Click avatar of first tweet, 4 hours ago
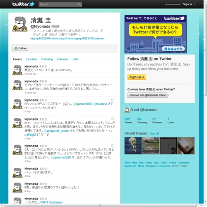207x207 pixels. pos(17,70)
